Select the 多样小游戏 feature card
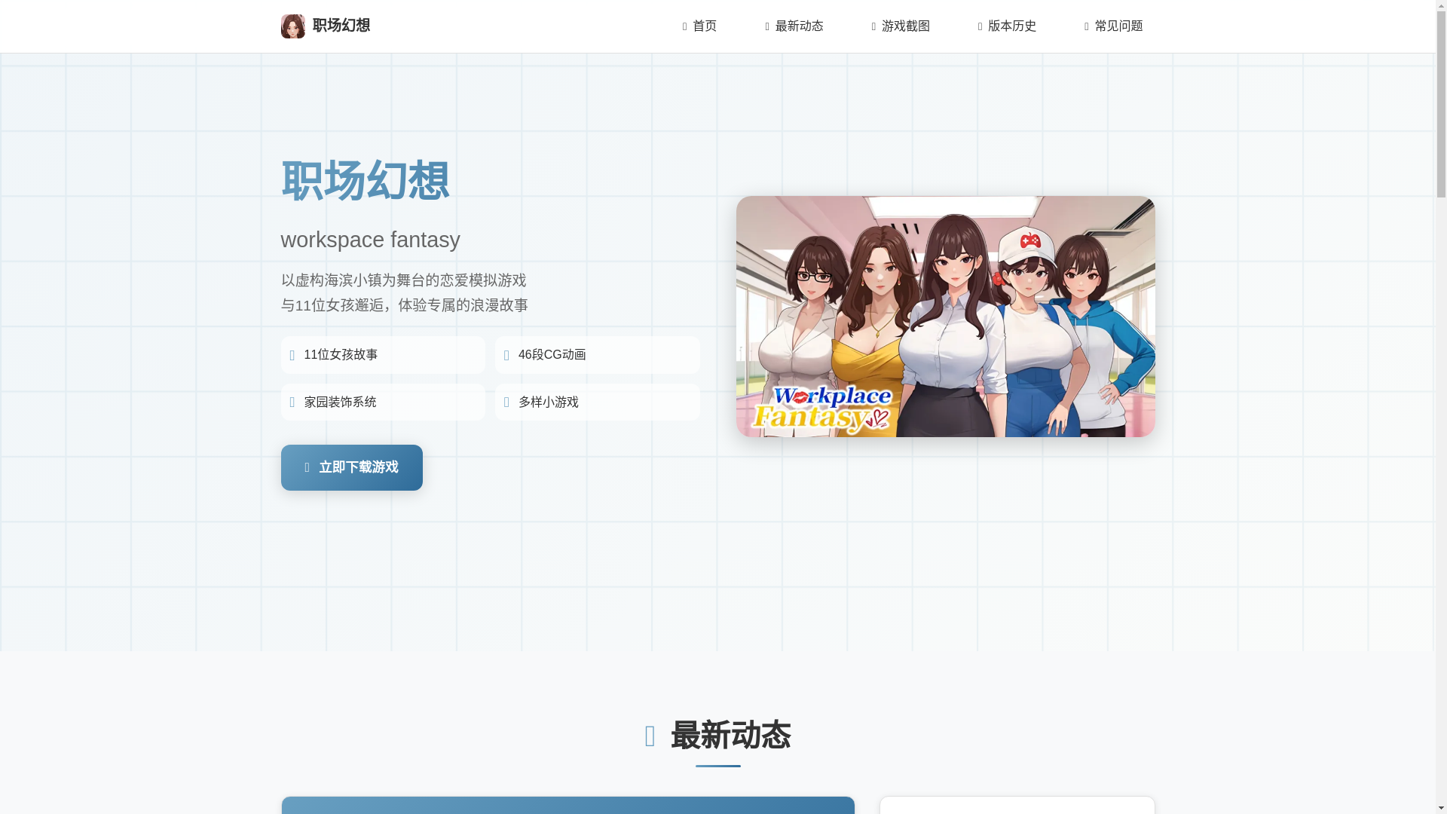 (597, 402)
